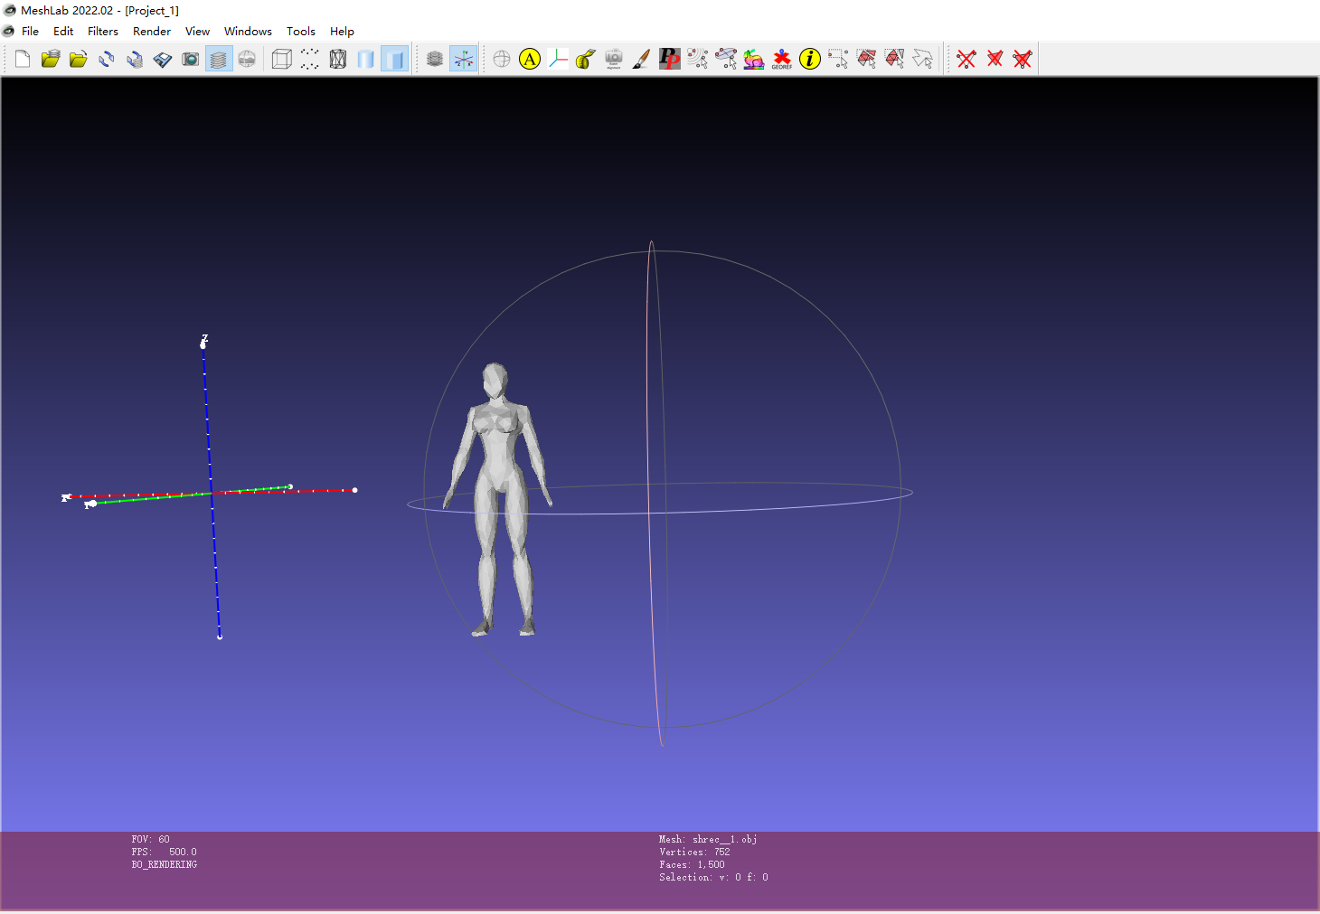Toggle the Show Axis button
This screenshot has width=1320, height=914.
click(x=463, y=60)
